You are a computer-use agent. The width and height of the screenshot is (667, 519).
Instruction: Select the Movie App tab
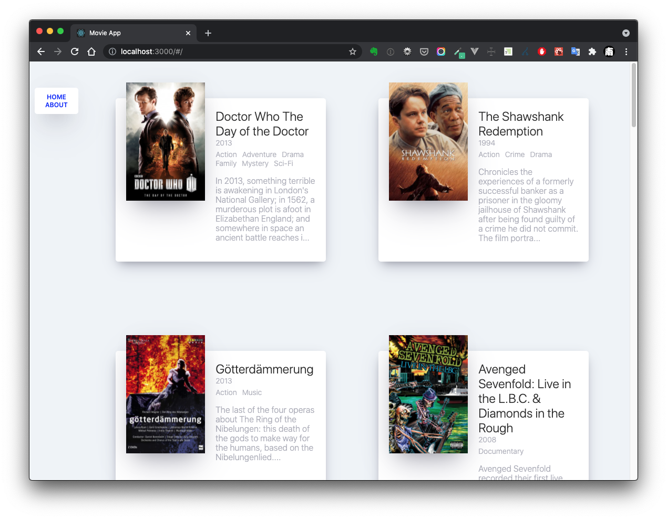coord(134,33)
